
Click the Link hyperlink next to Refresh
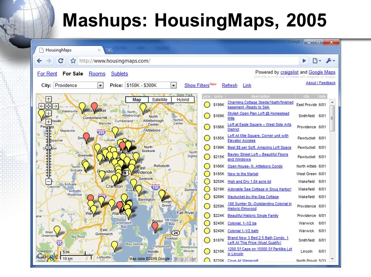[x=247, y=85]
